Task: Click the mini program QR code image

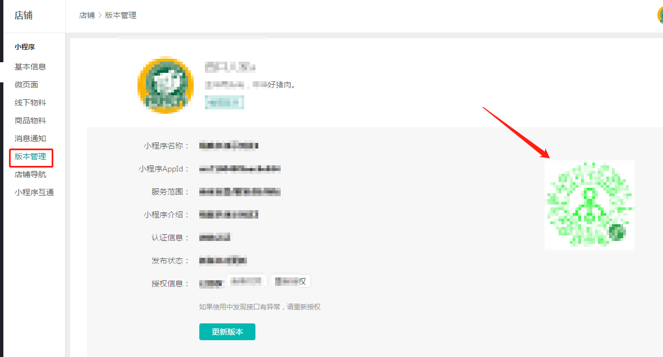Action: click(589, 205)
